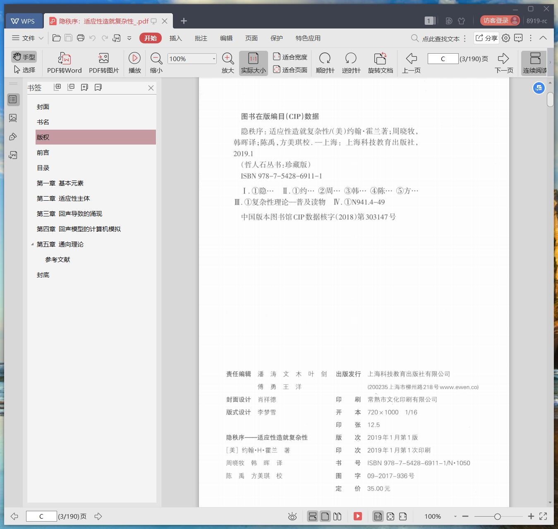558x529 pixels.
Task: Toggle continuous reading in status bar
Action: 313,516
